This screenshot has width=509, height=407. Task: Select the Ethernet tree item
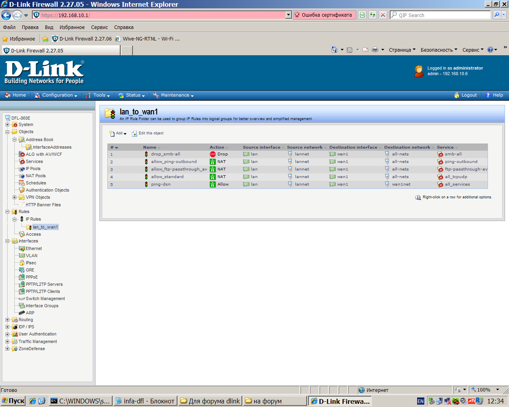point(34,249)
